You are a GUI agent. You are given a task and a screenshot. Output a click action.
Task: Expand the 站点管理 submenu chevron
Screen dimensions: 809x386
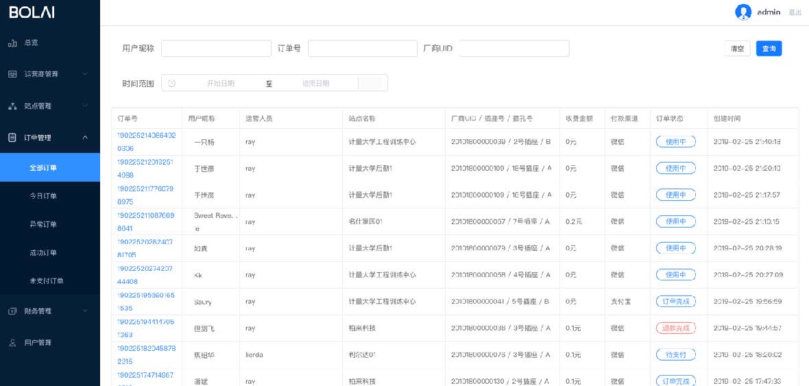pyautogui.click(x=85, y=106)
